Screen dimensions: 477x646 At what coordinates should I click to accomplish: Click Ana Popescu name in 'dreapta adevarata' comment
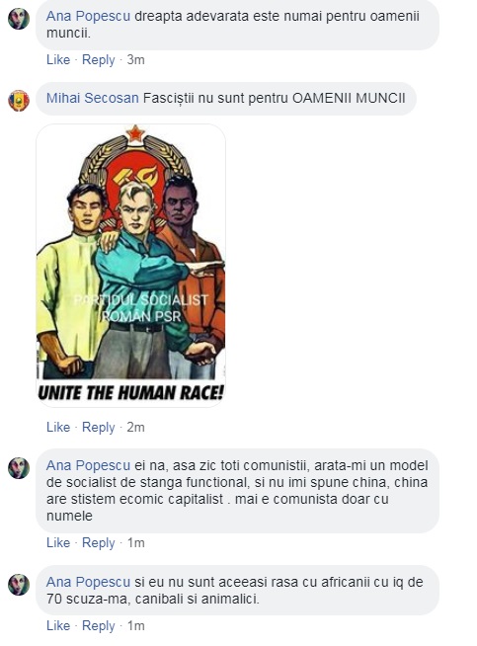tap(88, 16)
